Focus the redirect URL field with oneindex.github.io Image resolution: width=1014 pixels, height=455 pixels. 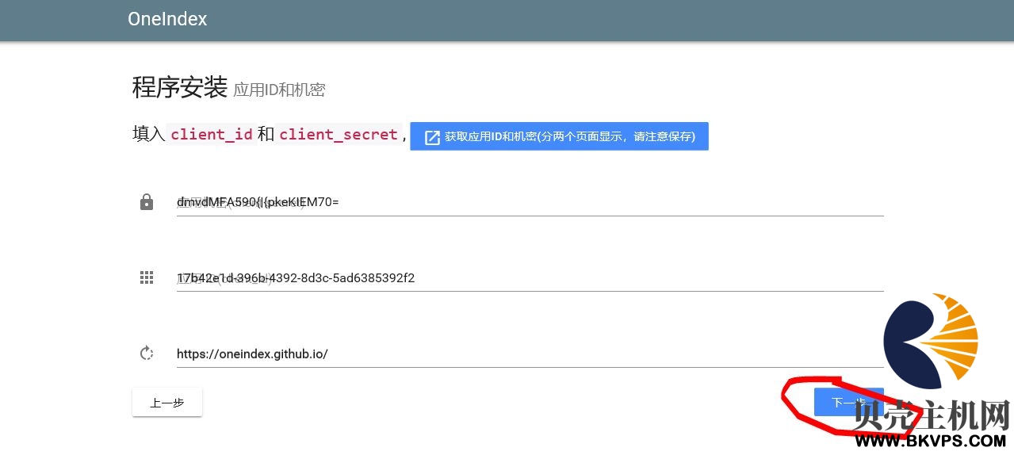(530, 354)
